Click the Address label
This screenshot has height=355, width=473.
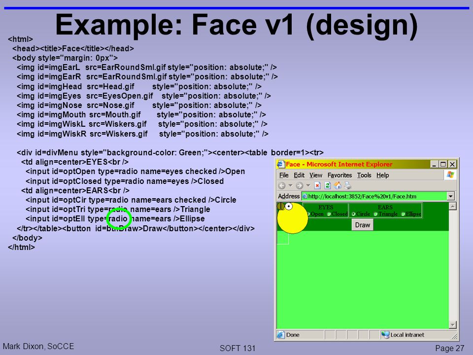click(289, 196)
